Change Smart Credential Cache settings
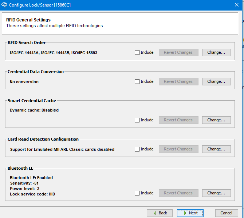The height and width of the screenshot is (218, 244). (x=216, y=120)
